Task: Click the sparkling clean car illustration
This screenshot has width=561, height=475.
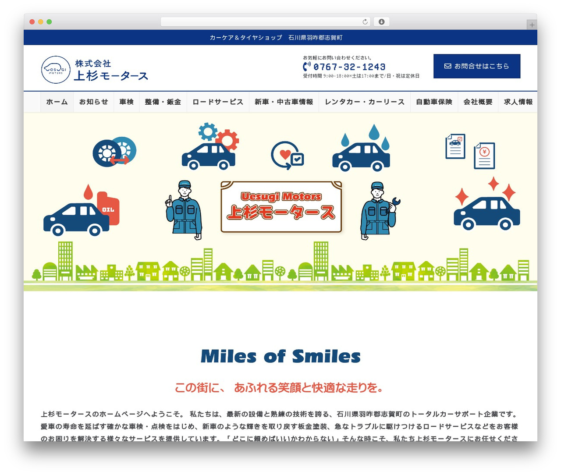Action: 486,204
